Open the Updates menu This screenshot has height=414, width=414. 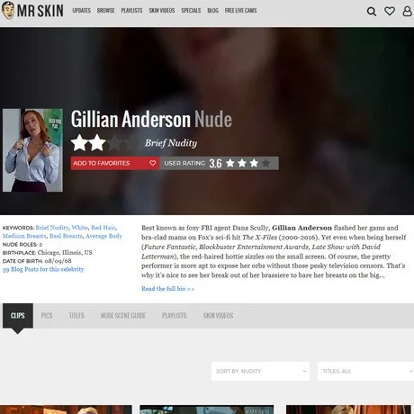pos(81,11)
